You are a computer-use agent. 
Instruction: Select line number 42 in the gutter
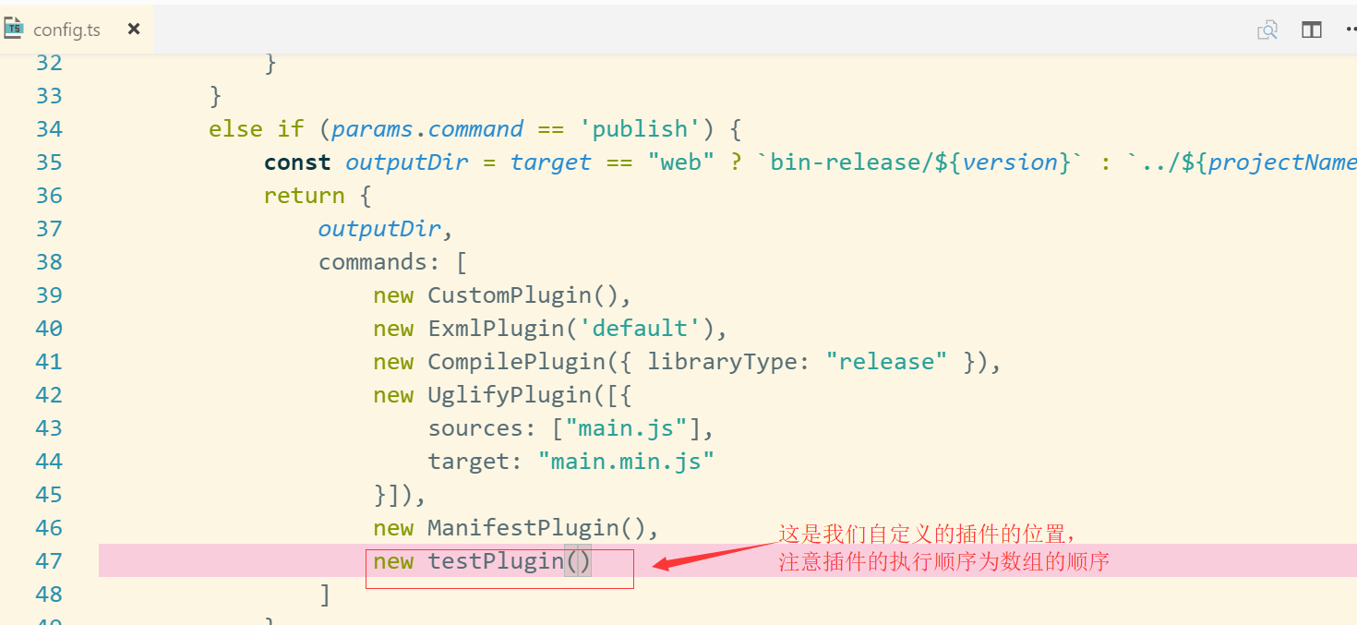pos(49,395)
